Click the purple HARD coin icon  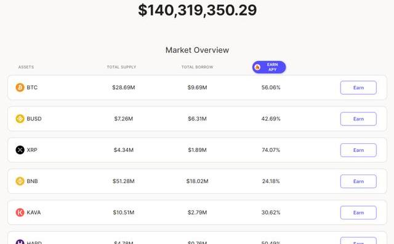[20, 242]
